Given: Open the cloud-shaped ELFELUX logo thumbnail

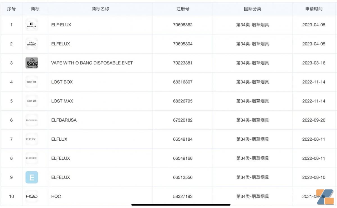Looking at the screenshot, I should pos(31,44).
